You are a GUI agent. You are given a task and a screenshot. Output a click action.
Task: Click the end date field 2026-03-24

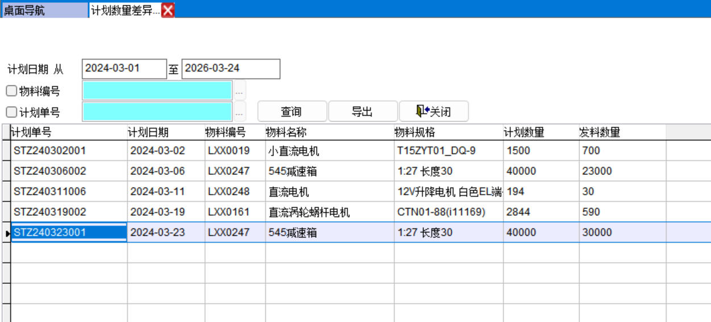coord(230,69)
